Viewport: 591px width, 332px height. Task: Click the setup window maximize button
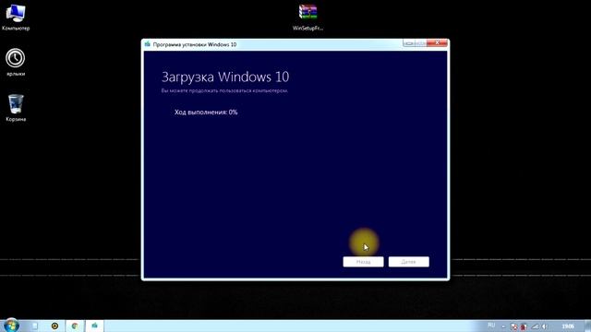421,43
